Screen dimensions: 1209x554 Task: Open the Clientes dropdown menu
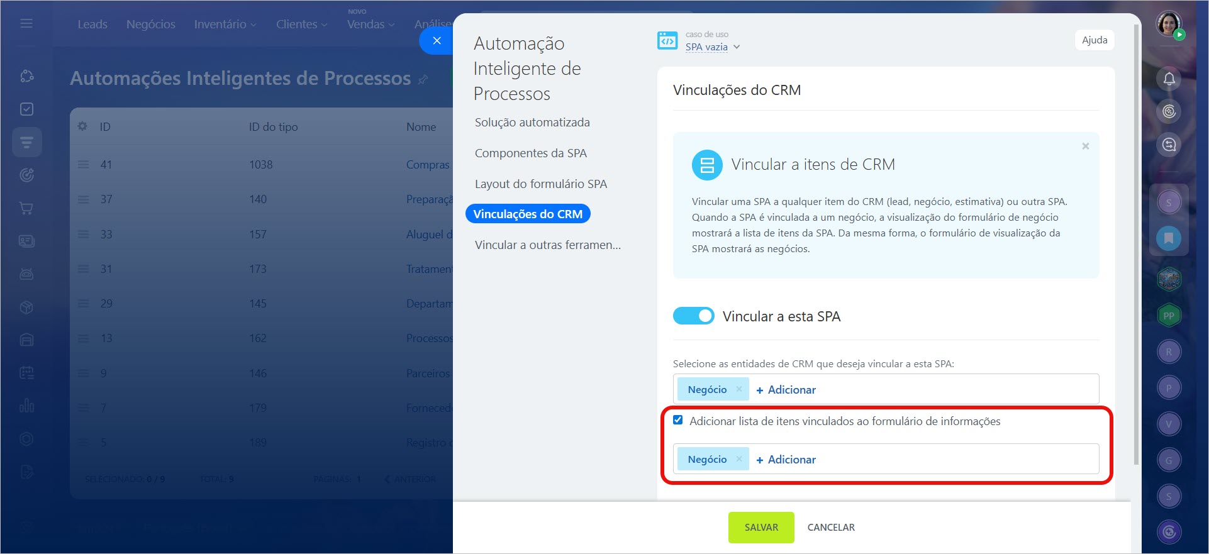click(x=301, y=25)
